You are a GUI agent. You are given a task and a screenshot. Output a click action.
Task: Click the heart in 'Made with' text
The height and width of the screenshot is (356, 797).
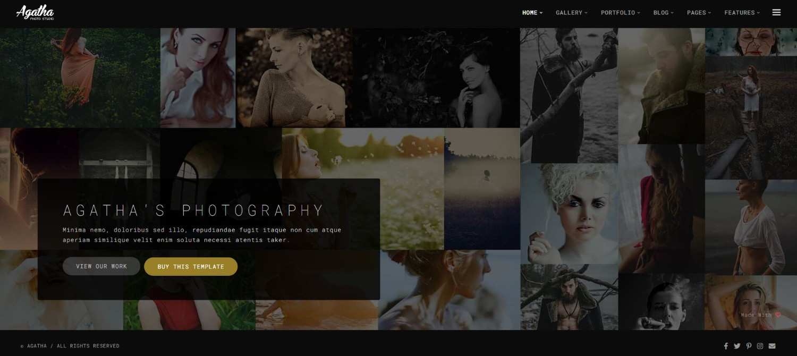coord(778,315)
